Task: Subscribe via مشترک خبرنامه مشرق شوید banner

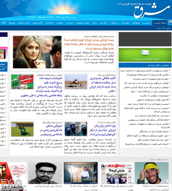Action: click(x=145, y=55)
